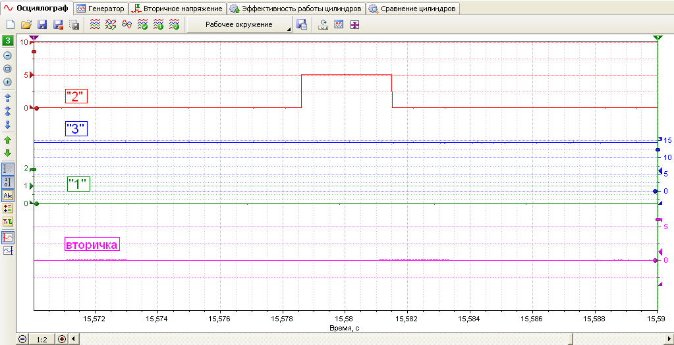
Task: Click the green marker beside the 2 mark
Action: tap(34, 169)
